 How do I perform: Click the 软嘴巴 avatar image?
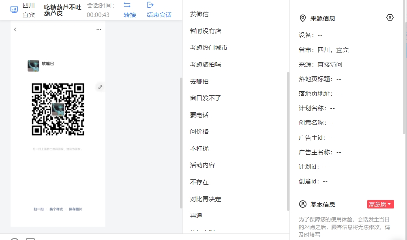33,66
